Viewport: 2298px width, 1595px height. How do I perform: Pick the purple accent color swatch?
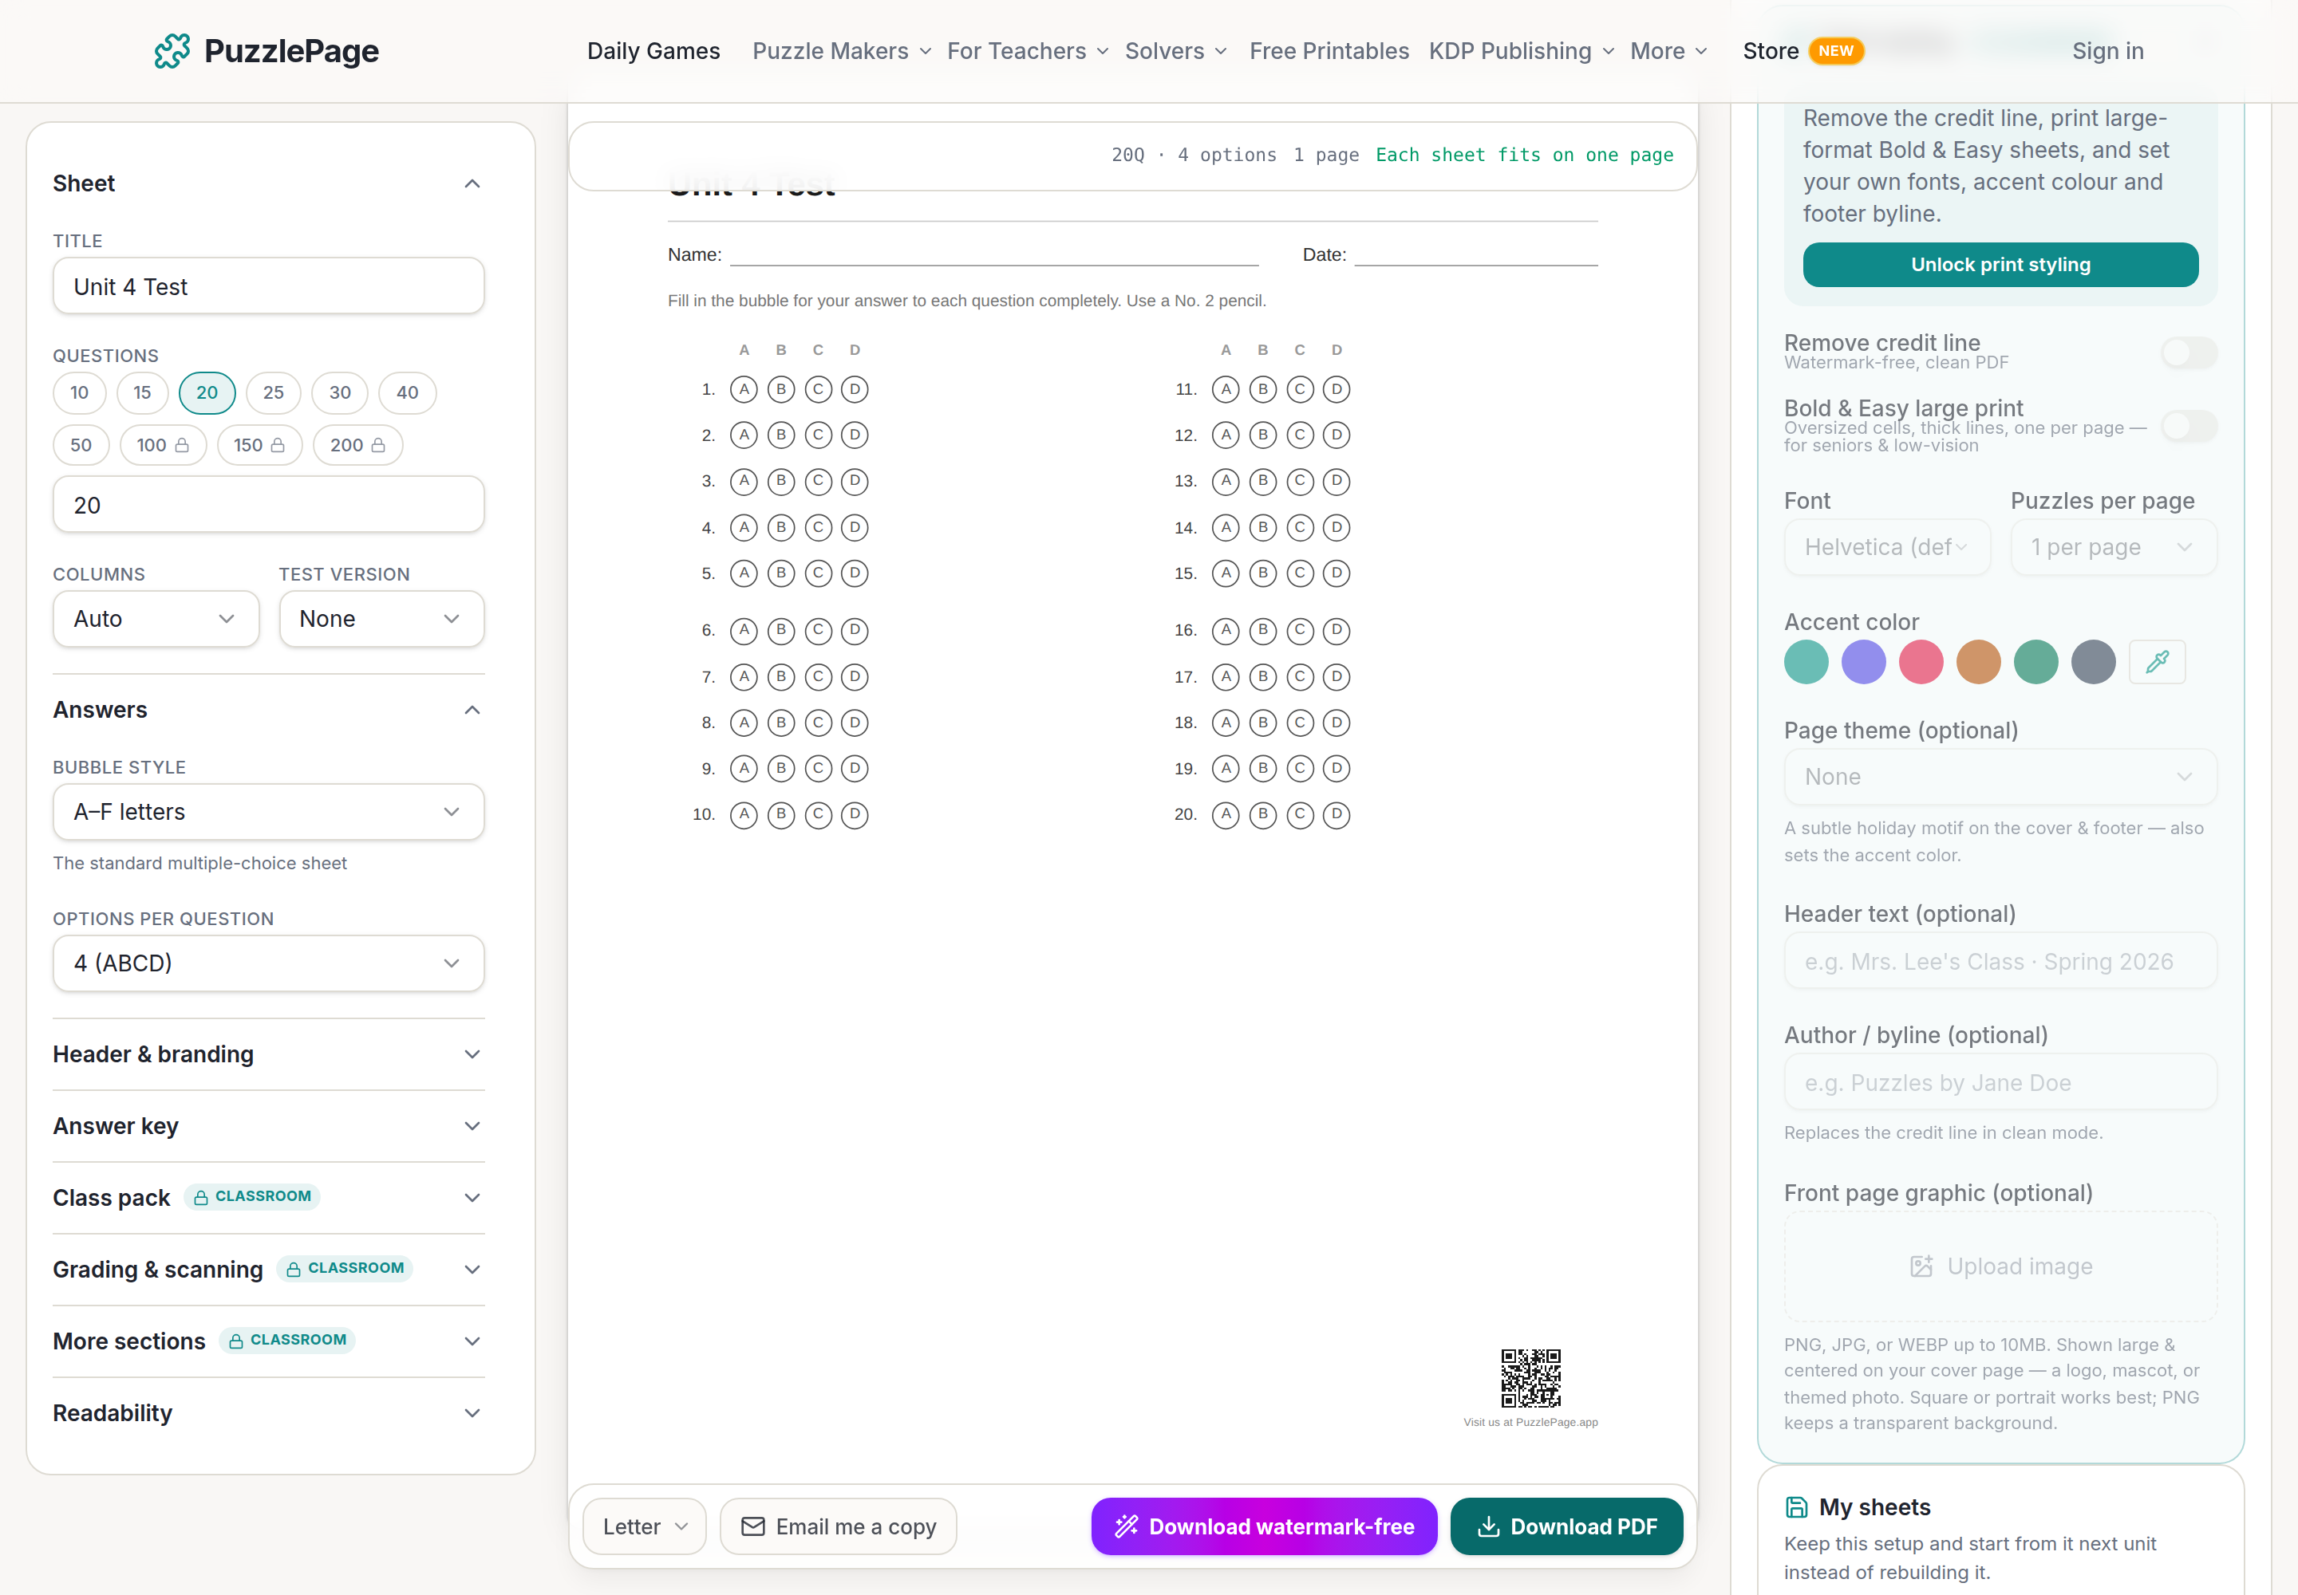coord(1863,662)
